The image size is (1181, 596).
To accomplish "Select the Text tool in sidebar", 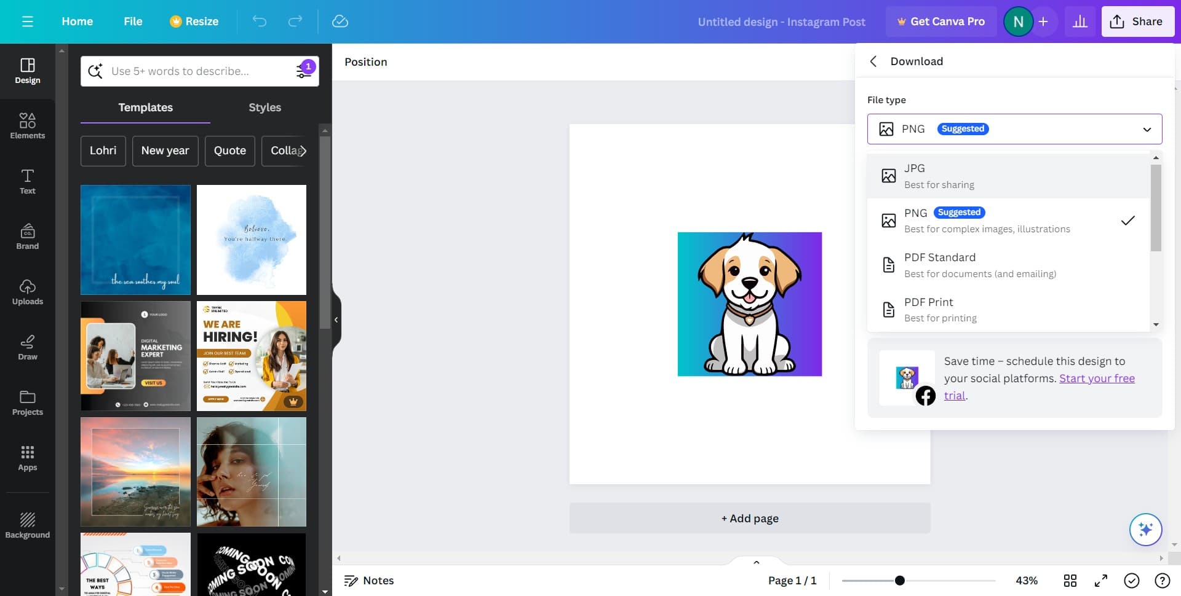I will click(x=27, y=181).
